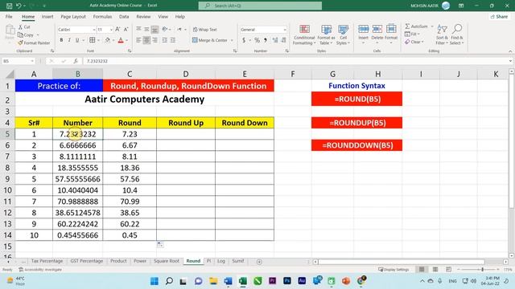The image size is (515, 289).
Task: Open Conditional Formatting menu
Action: (304, 35)
